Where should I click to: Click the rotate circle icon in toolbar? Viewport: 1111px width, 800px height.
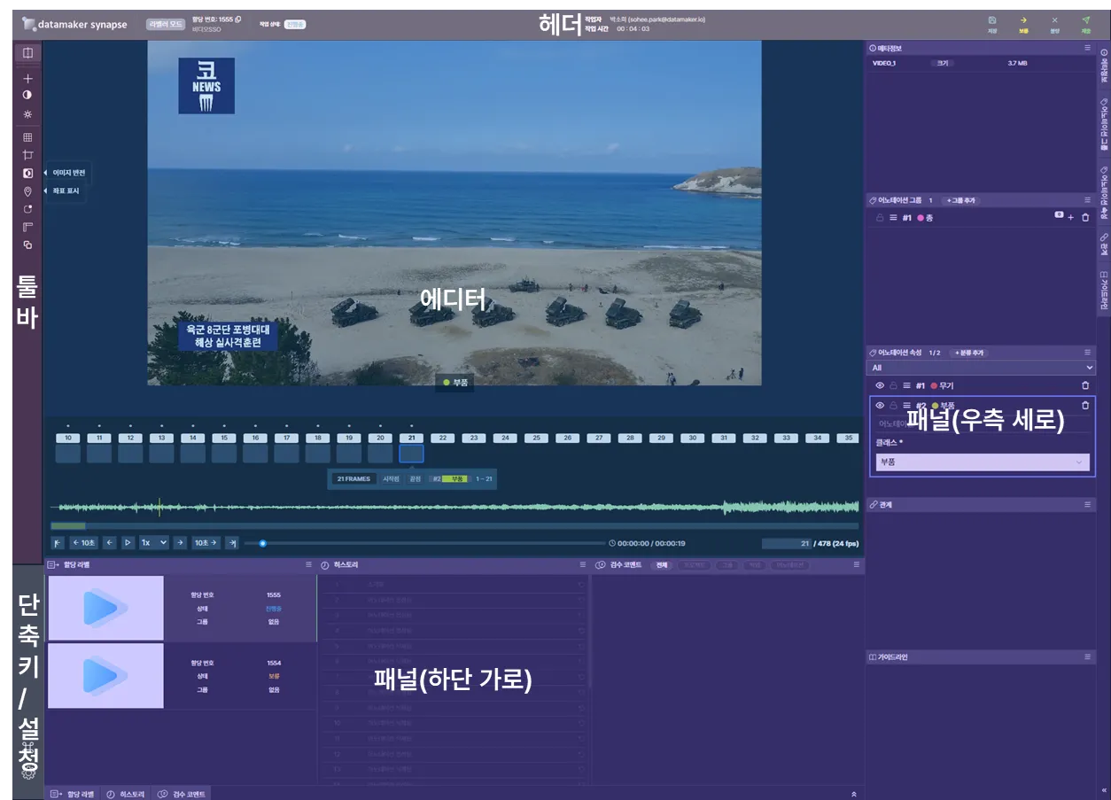coord(27,210)
